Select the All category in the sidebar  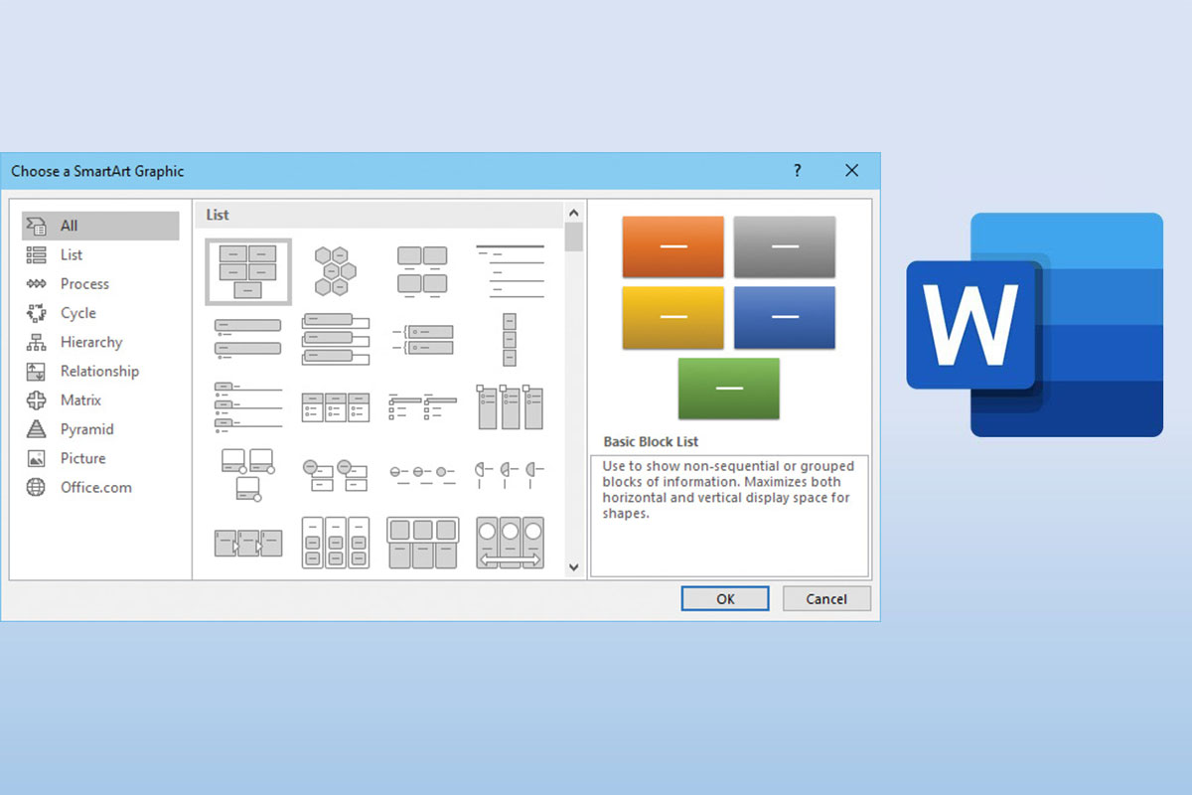coord(100,226)
